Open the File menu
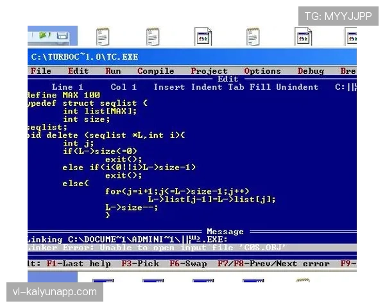 [x=40, y=71]
